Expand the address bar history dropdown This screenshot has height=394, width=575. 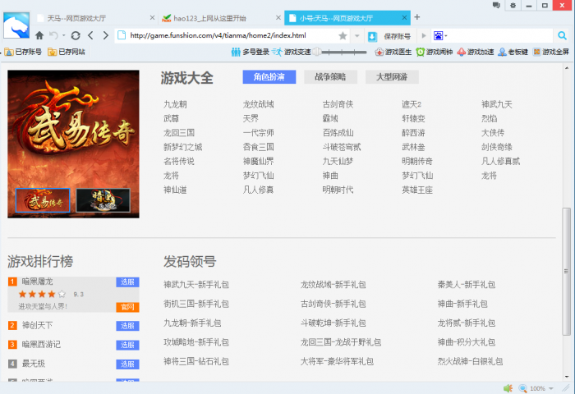pos(356,36)
